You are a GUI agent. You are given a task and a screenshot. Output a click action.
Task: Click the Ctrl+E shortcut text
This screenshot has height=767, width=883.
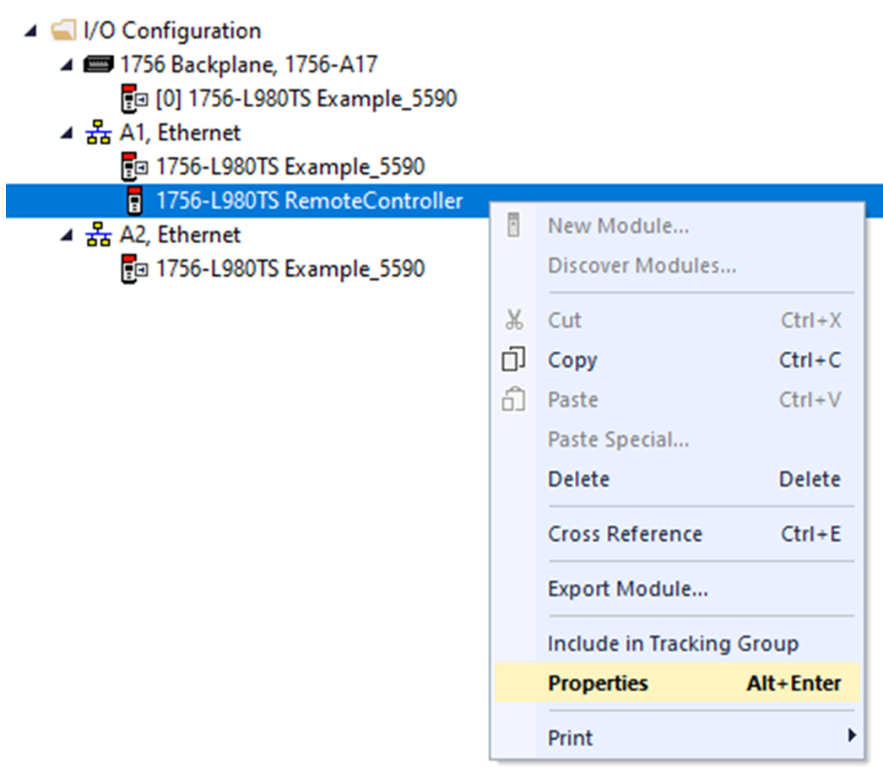811,533
